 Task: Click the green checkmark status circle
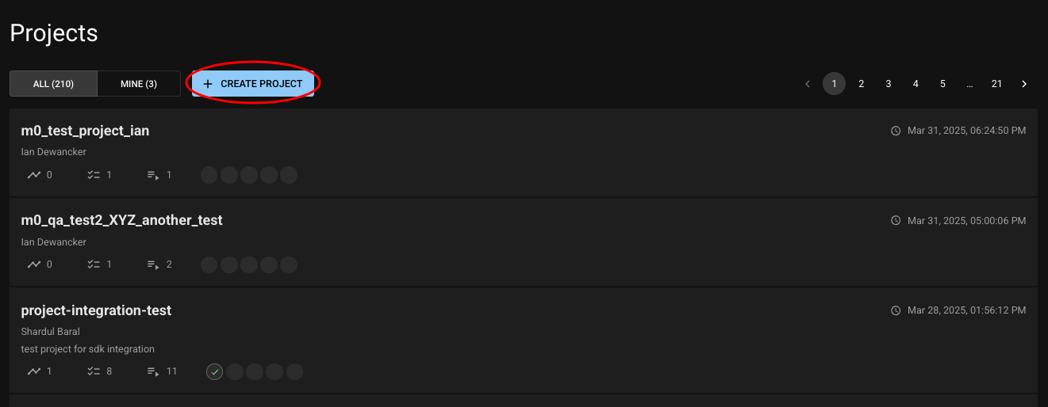(x=214, y=371)
